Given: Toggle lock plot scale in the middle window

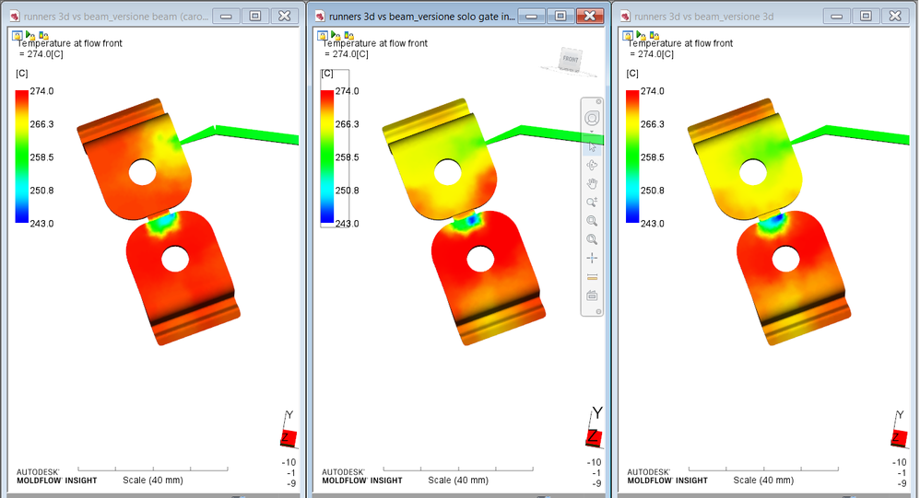Looking at the screenshot, I should [x=348, y=36].
